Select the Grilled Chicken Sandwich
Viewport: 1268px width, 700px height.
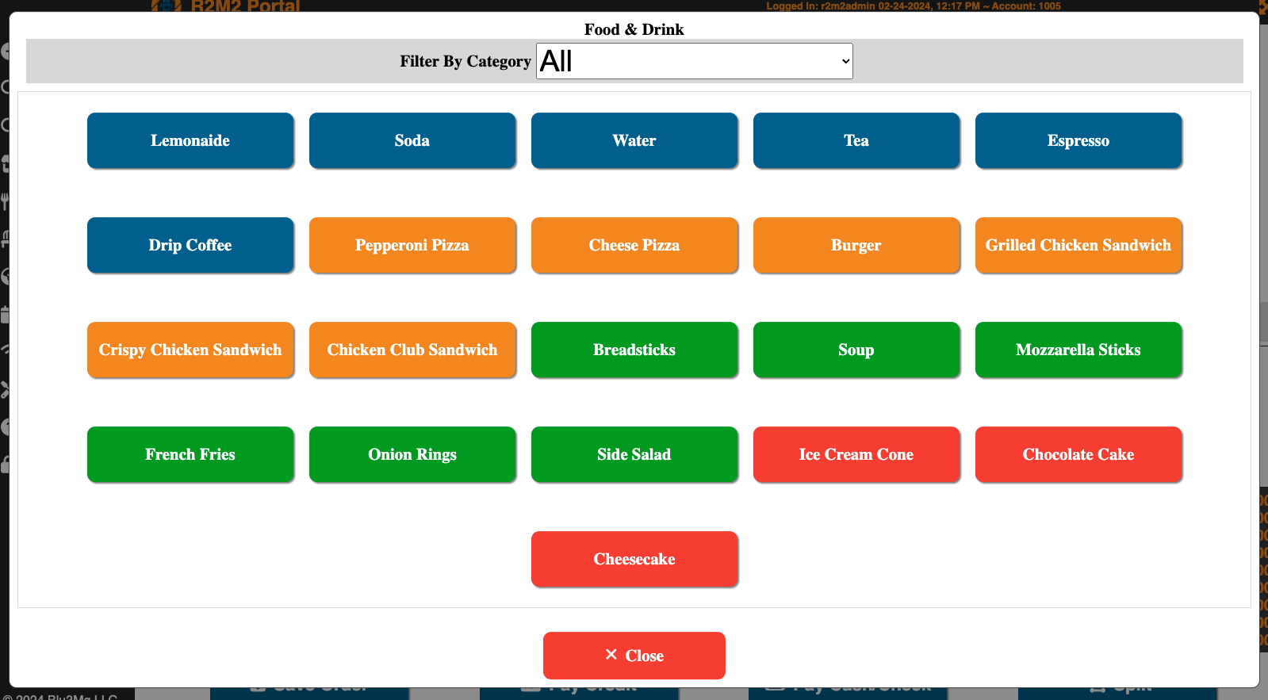click(x=1078, y=245)
